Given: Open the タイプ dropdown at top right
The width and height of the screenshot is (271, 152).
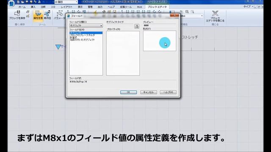Looking at the screenshot, I should coord(248,7).
